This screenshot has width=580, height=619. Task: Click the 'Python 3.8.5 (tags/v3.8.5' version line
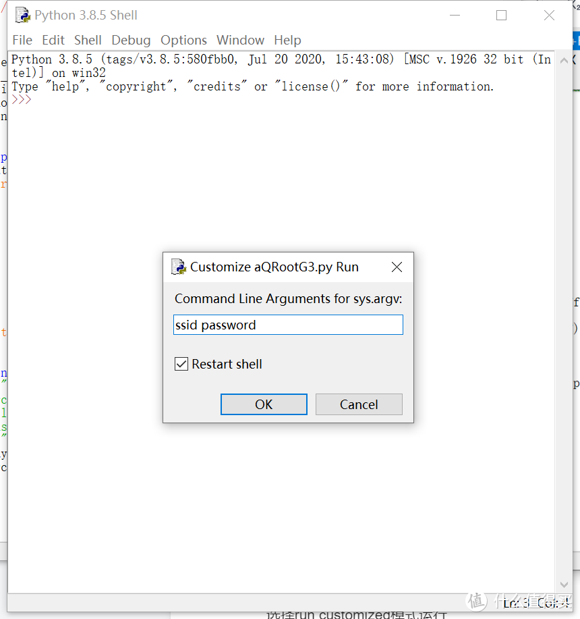281,59
